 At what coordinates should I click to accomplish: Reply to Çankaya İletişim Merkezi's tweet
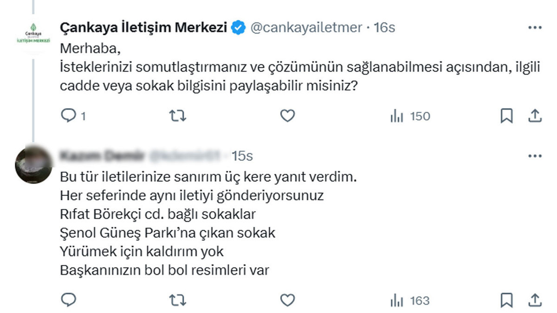[69, 116]
